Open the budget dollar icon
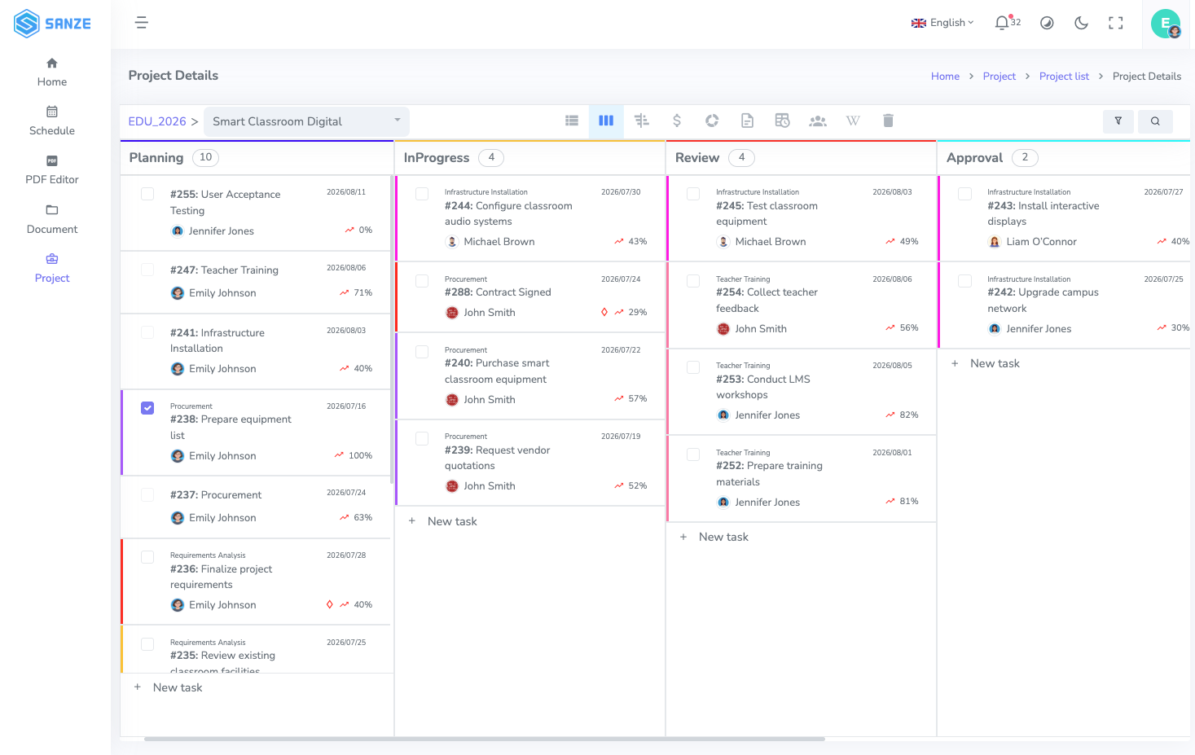The image size is (1195, 755). [677, 121]
